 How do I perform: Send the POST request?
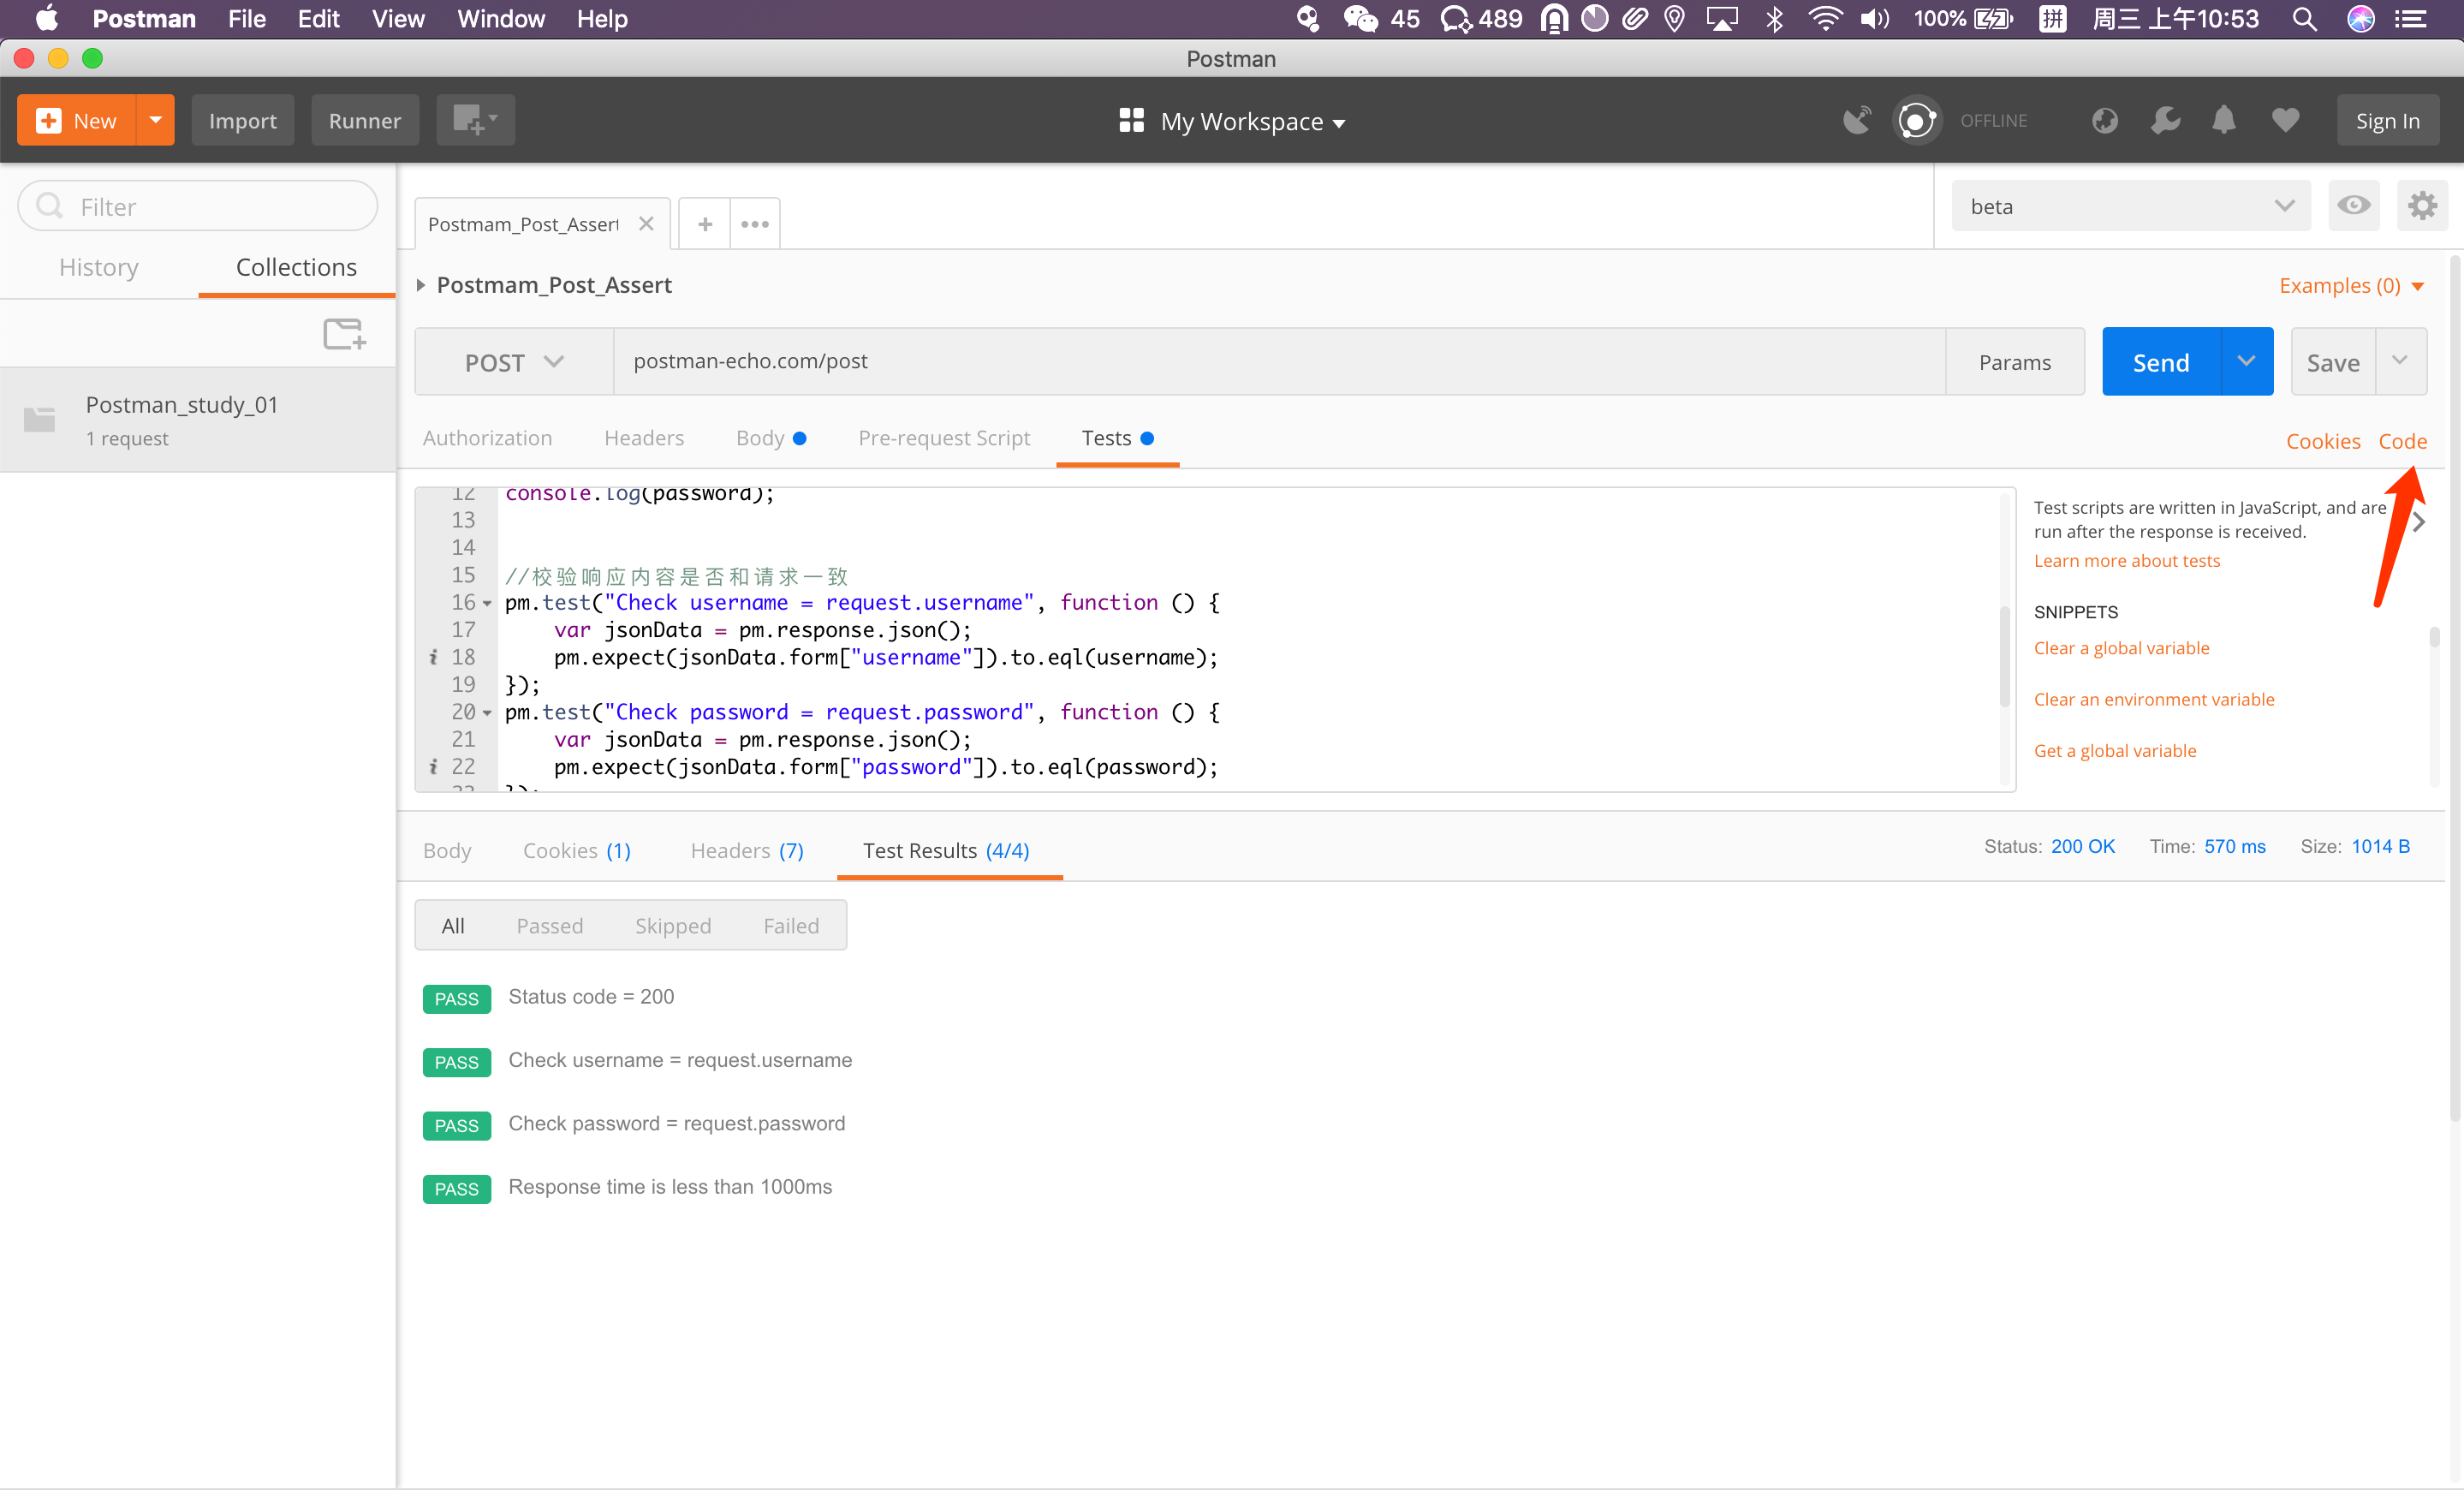coord(2161,361)
